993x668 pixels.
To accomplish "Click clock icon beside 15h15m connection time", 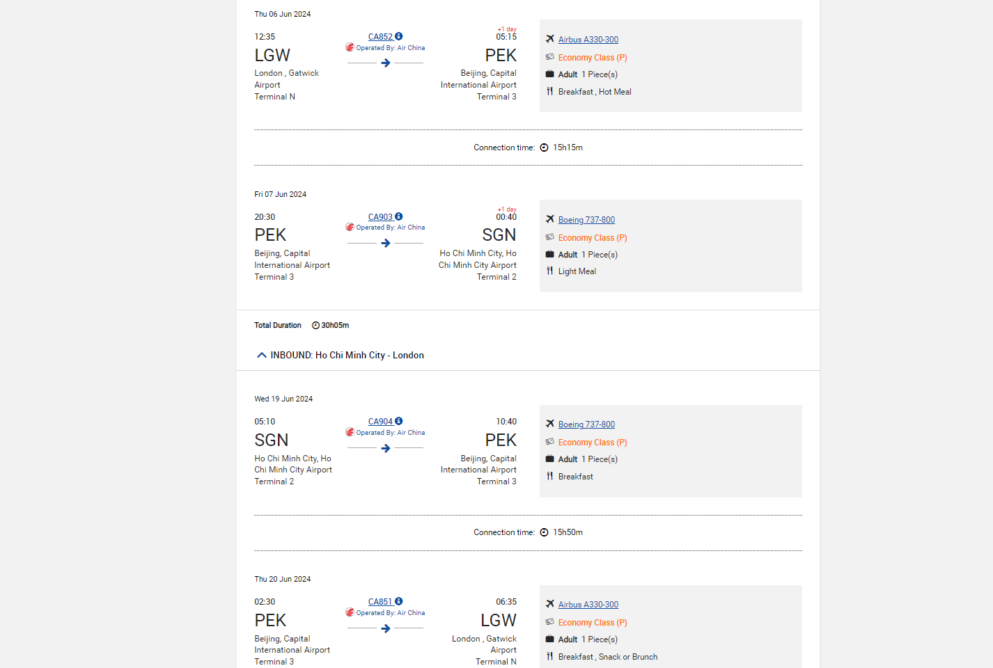I will 544,148.
